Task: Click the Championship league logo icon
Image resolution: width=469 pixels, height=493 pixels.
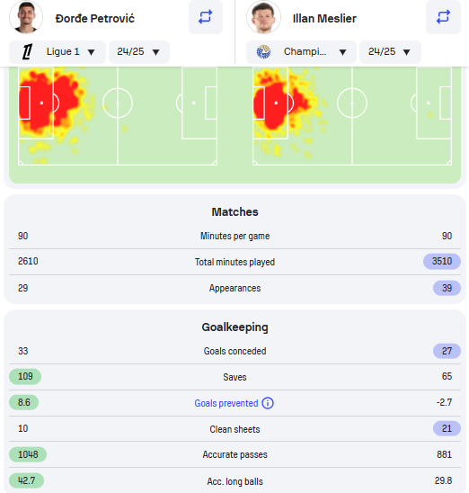Action: 263,52
